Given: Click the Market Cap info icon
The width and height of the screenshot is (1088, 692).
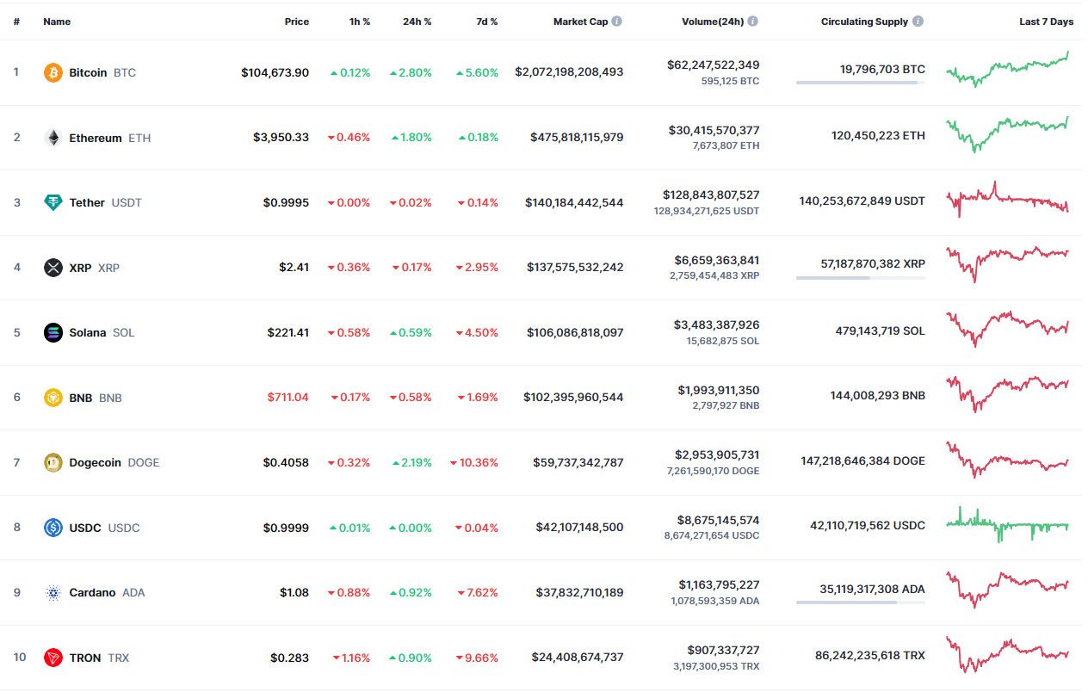Looking at the screenshot, I should (617, 22).
